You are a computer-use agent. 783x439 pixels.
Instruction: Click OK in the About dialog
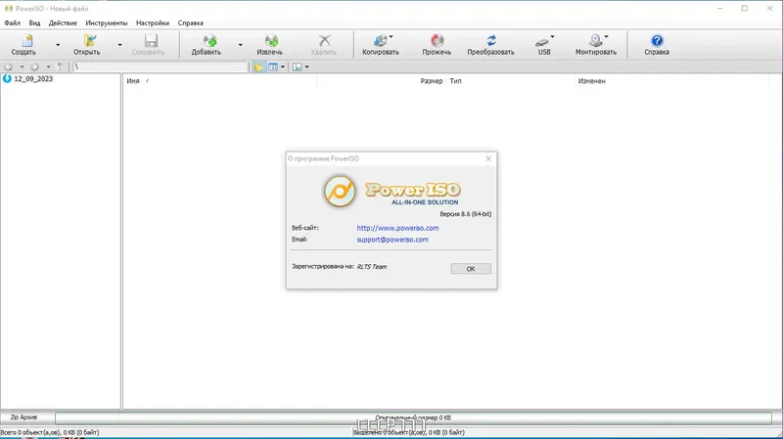pos(471,269)
